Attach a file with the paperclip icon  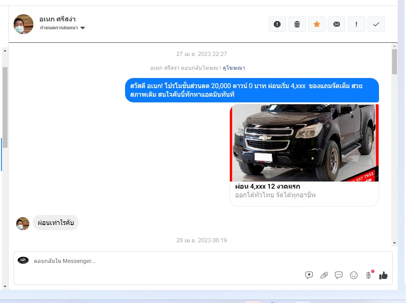click(x=324, y=275)
